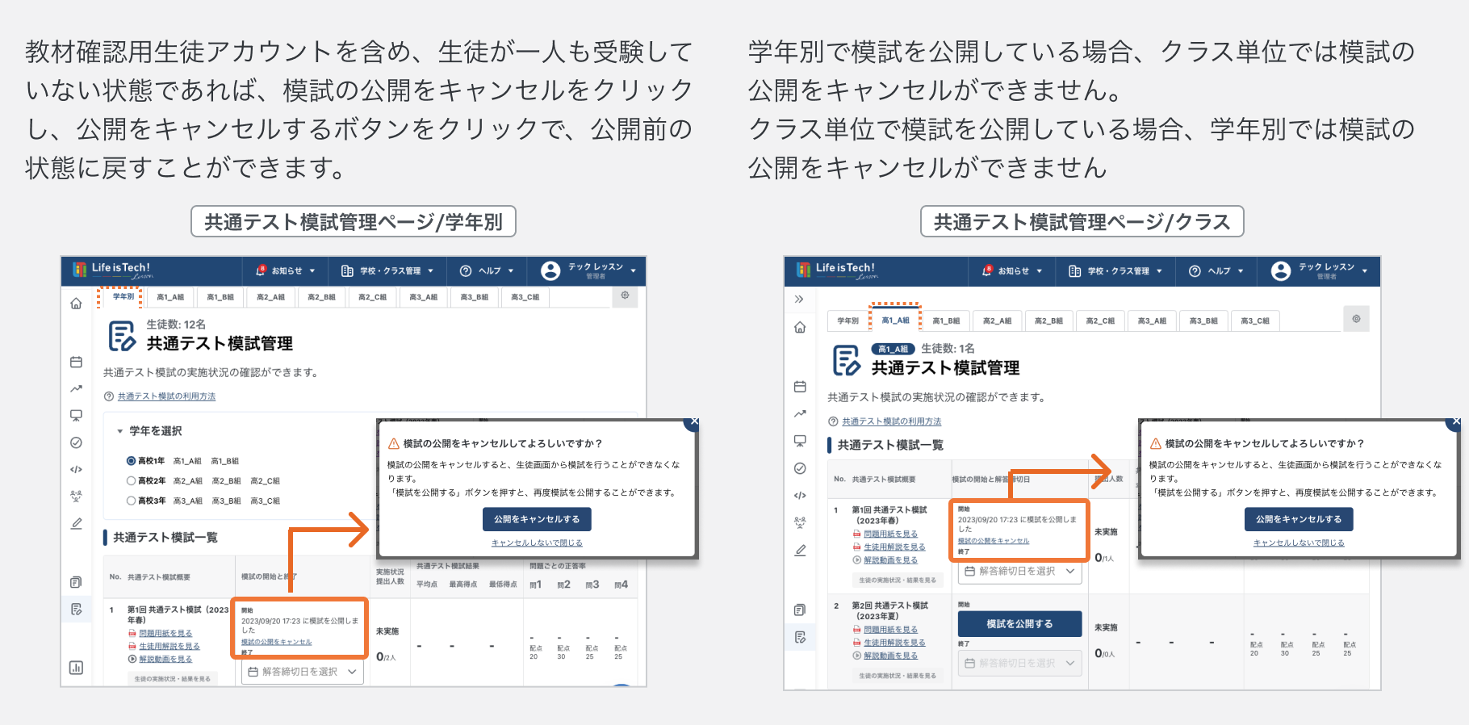Click the home icon in left screenshot sidebar

76,304
